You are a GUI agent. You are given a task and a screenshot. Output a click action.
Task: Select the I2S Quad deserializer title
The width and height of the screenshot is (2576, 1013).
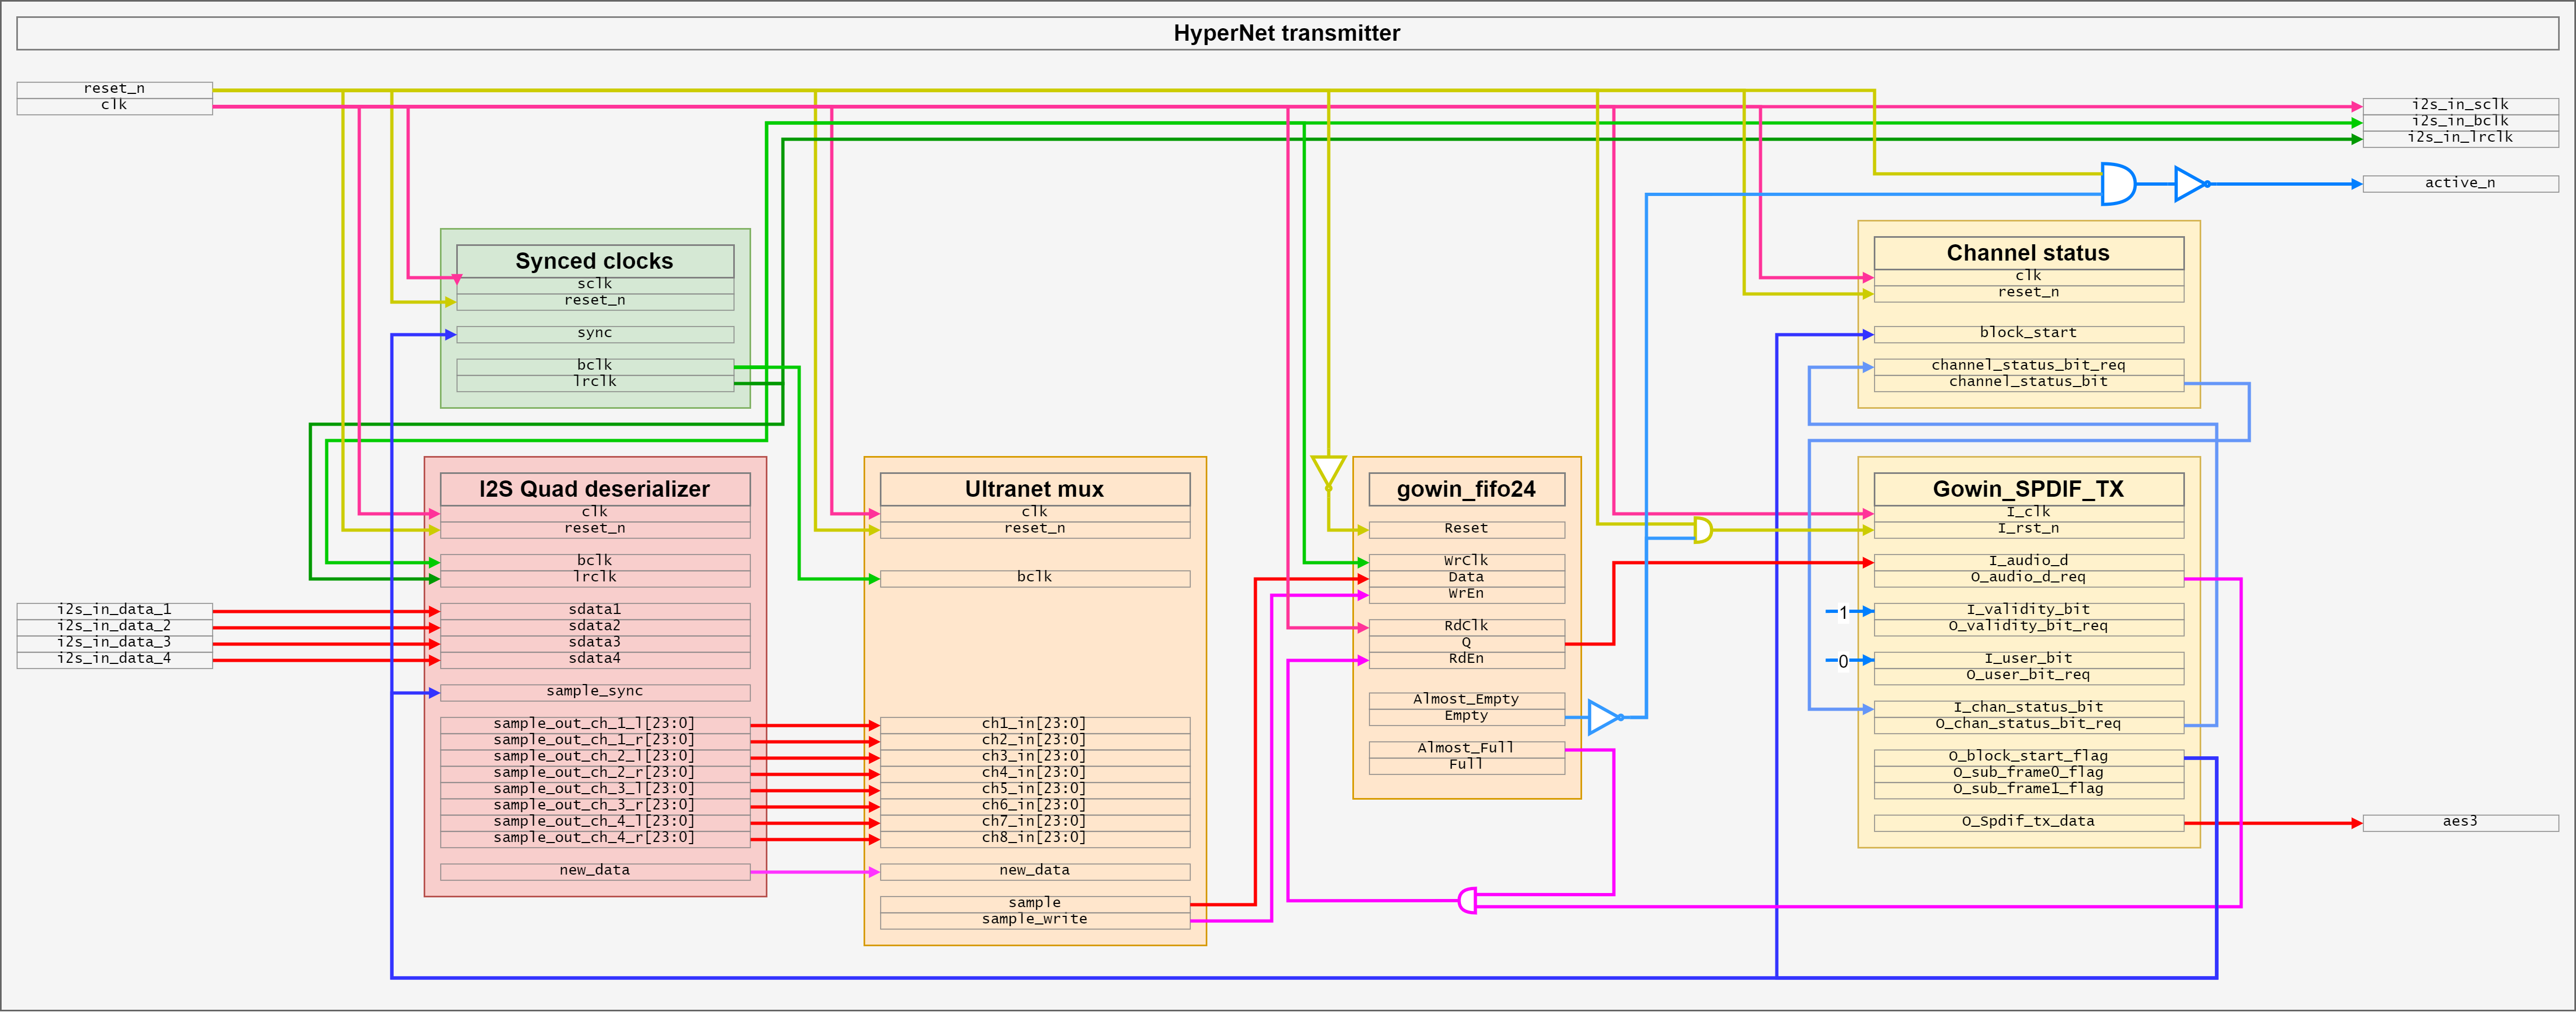(595, 489)
